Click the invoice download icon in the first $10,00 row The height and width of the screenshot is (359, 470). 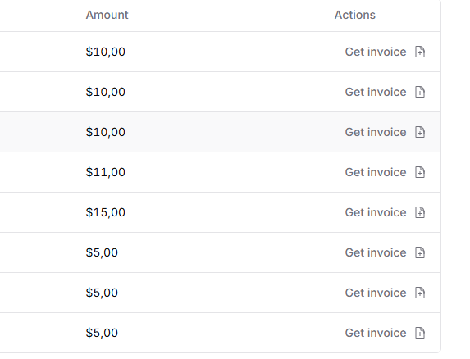pyautogui.click(x=420, y=52)
